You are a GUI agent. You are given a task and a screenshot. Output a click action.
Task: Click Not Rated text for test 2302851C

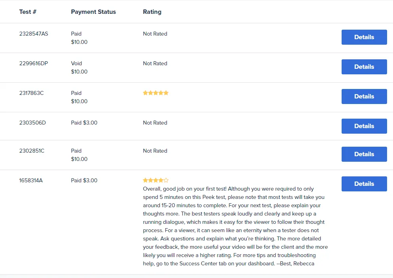pyautogui.click(x=155, y=151)
